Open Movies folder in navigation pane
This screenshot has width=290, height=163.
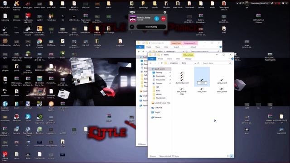[159, 94]
